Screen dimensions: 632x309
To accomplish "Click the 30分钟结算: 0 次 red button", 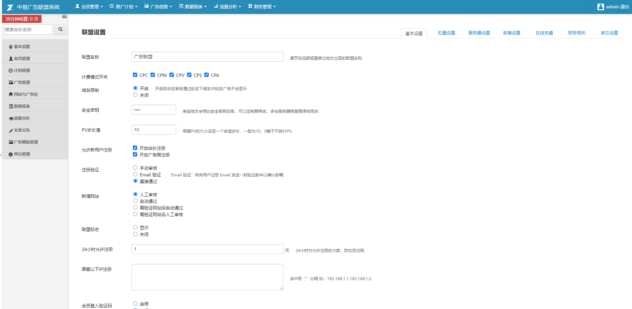I will coord(22,19).
